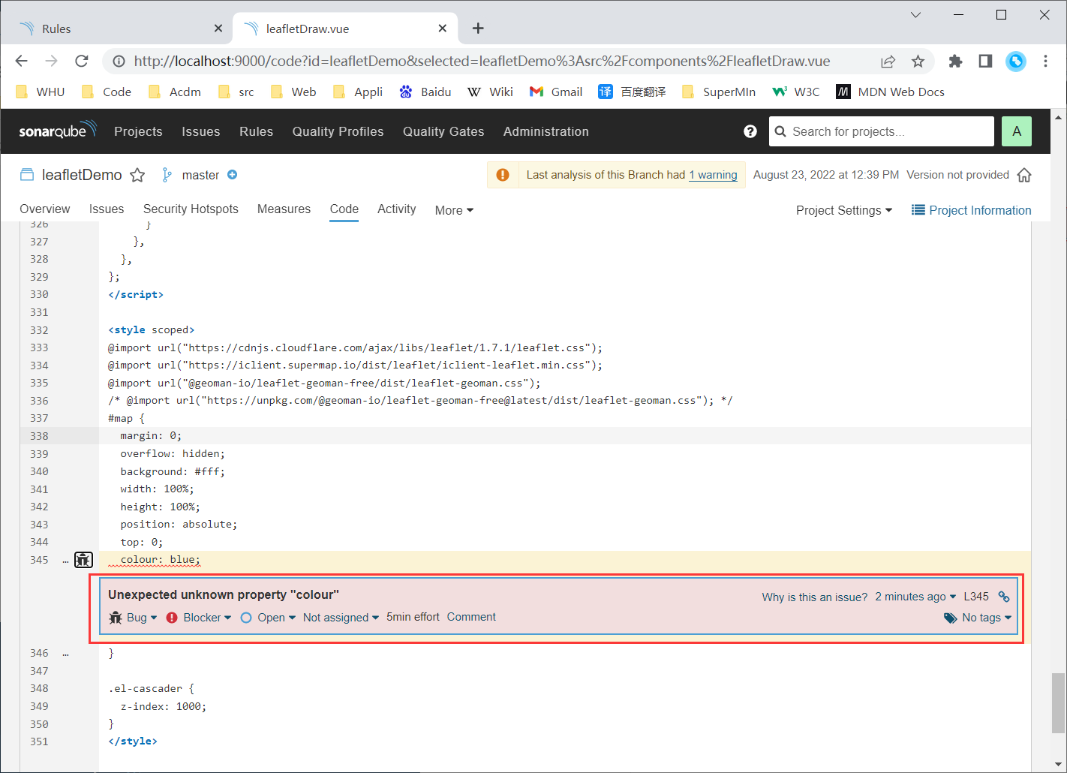The height and width of the screenshot is (773, 1067).
Task: Click line number 338
Action: tap(39, 436)
